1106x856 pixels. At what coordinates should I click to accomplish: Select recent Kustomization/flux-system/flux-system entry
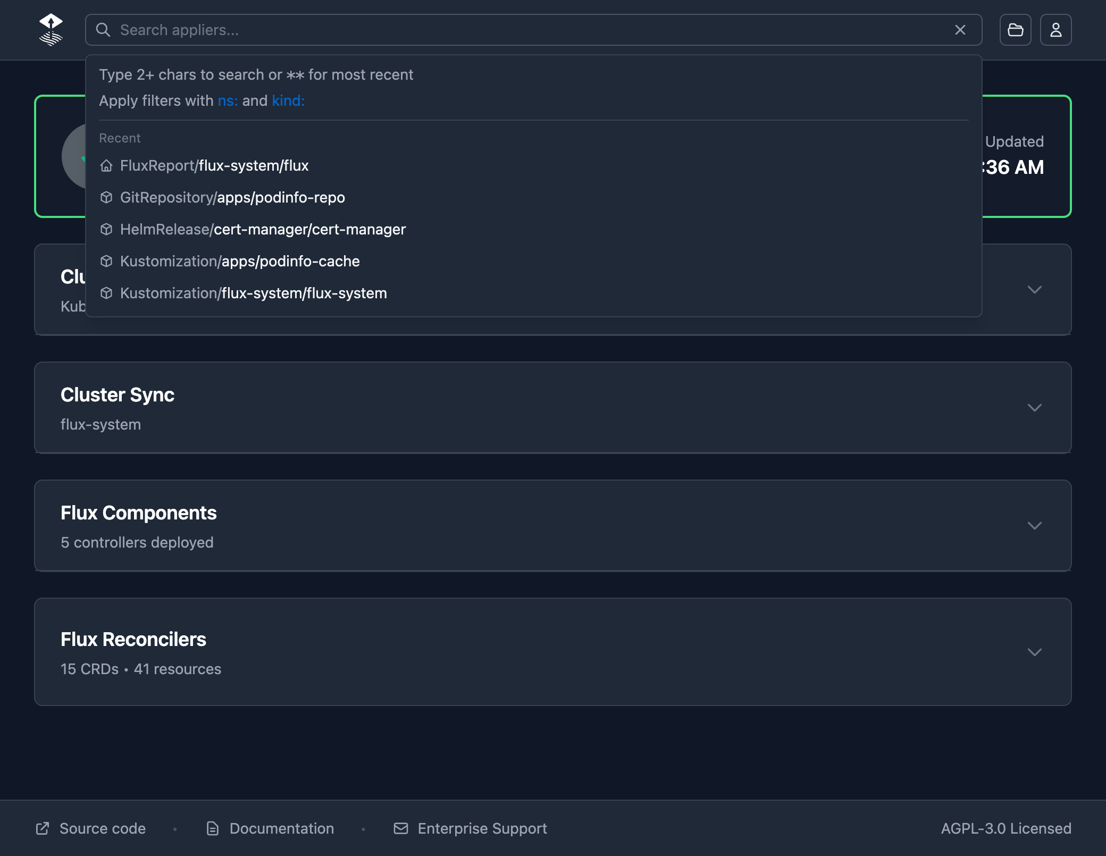(253, 293)
